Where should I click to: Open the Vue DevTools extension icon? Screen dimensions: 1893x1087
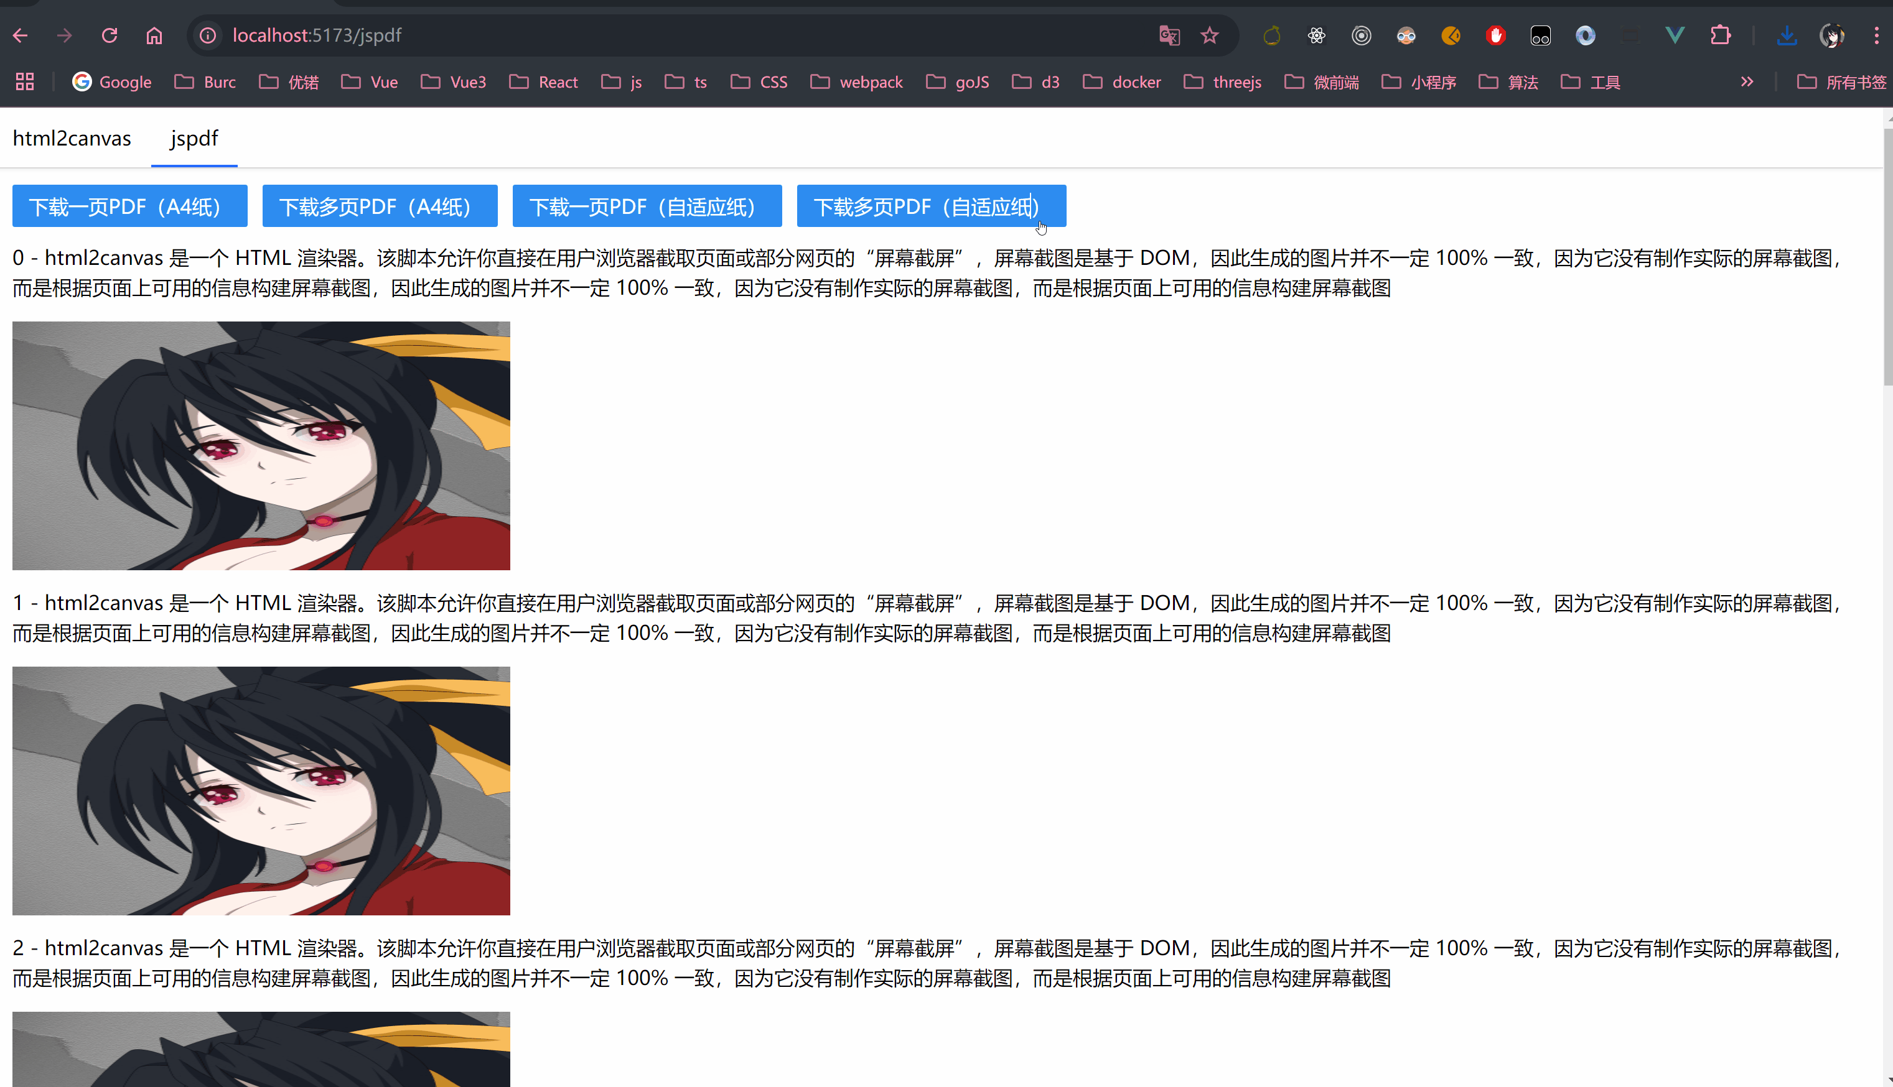1675,35
